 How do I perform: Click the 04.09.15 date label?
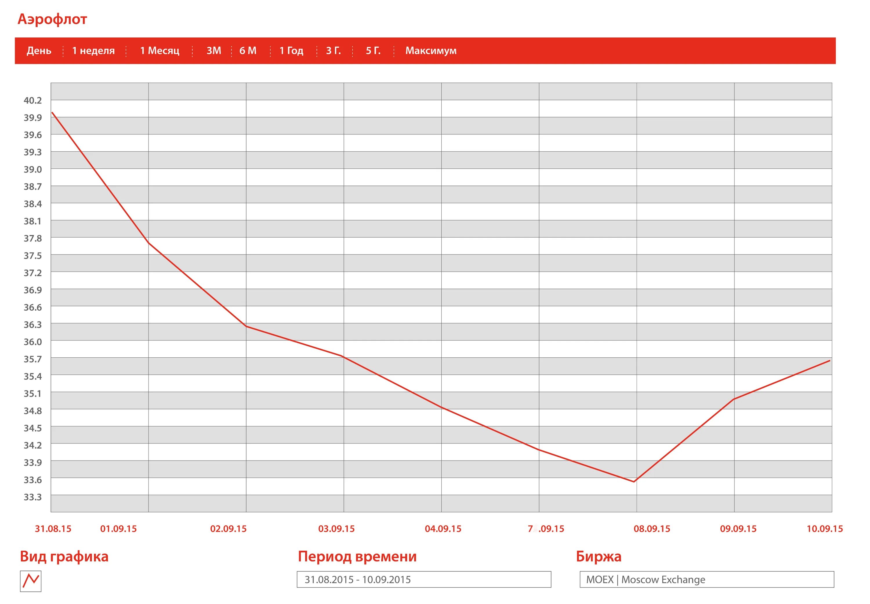pos(443,529)
